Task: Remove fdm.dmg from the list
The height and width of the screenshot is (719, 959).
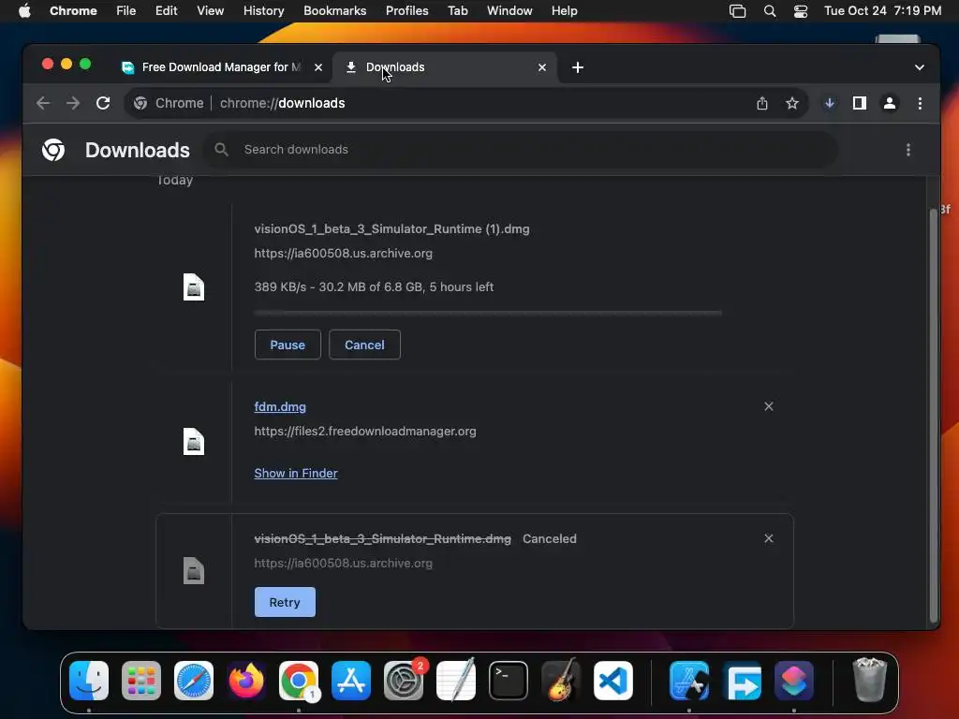Action: point(769,406)
